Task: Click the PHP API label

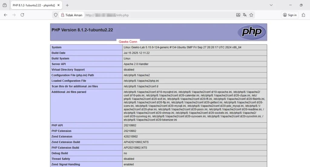Action: pyautogui.click(x=57, y=126)
